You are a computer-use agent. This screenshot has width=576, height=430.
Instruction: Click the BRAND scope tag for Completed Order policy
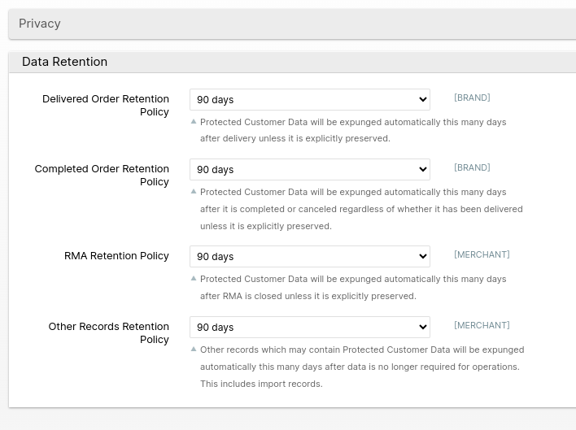[472, 167]
